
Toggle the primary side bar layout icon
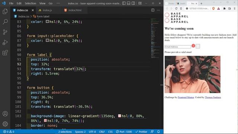click(x=124, y=3)
